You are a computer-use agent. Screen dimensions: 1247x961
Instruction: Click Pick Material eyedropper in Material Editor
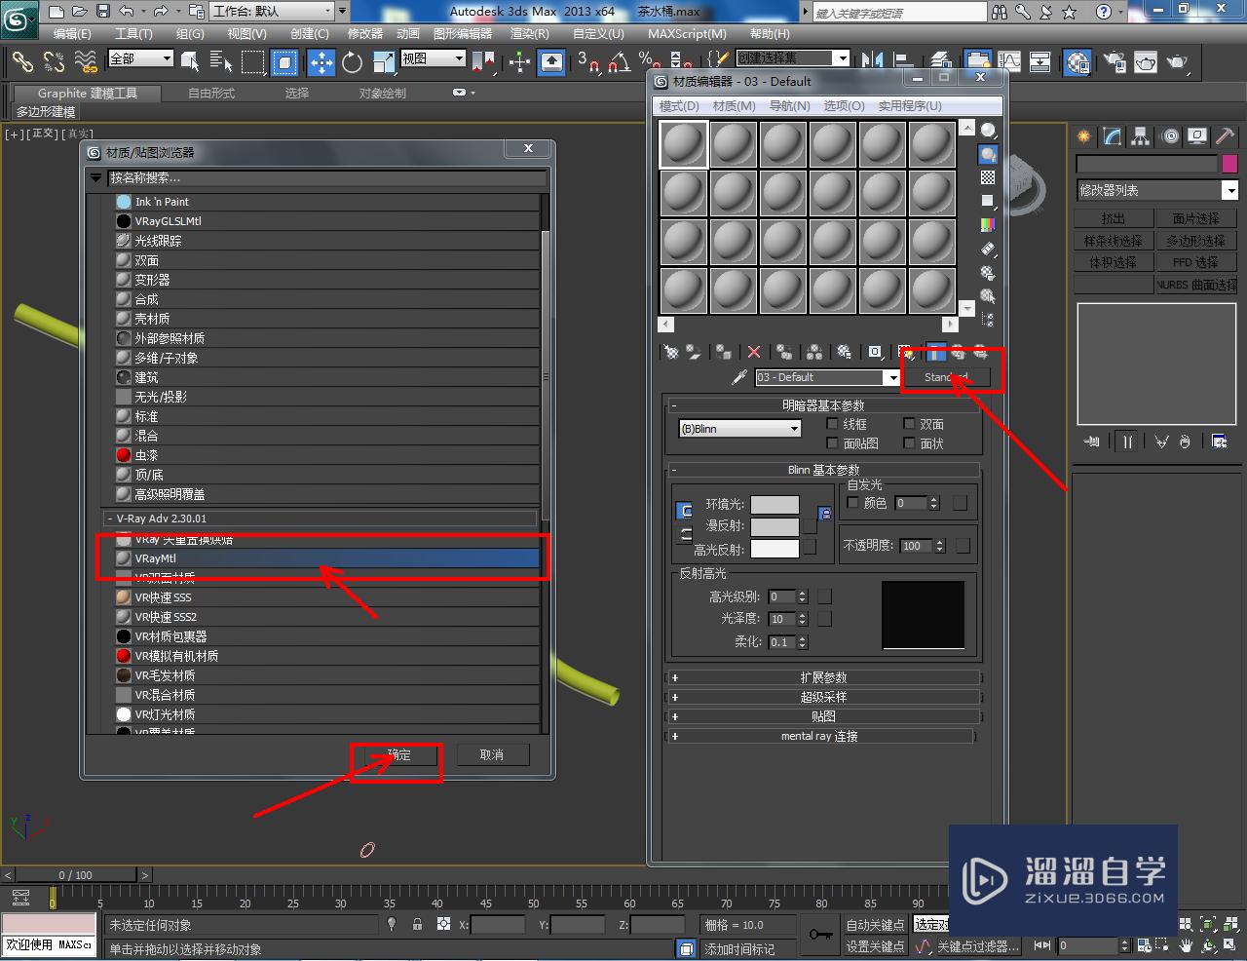(x=738, y=377)
